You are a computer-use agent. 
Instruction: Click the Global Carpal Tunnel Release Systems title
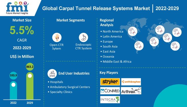tap(96, 8)
